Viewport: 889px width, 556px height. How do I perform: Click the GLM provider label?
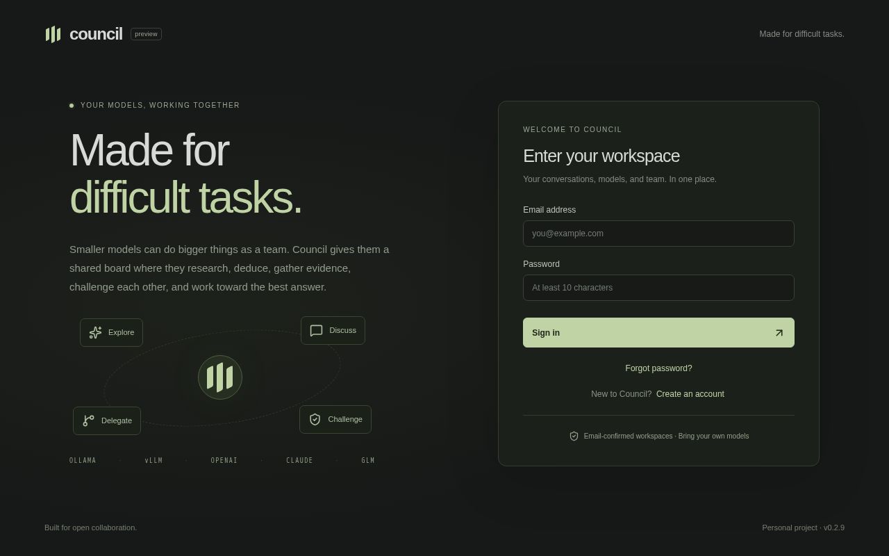[x=368, y=461]
